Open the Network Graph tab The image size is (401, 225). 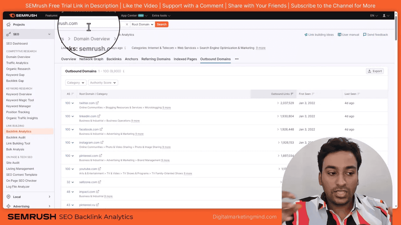pyautogui.click(x=91, y=59)
